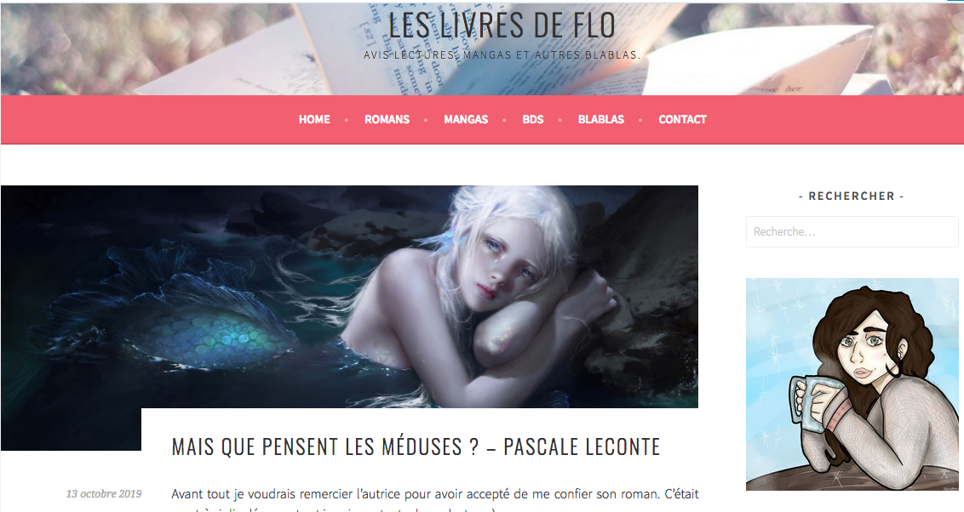Open the MANGAS menu item

pos(466,120)
